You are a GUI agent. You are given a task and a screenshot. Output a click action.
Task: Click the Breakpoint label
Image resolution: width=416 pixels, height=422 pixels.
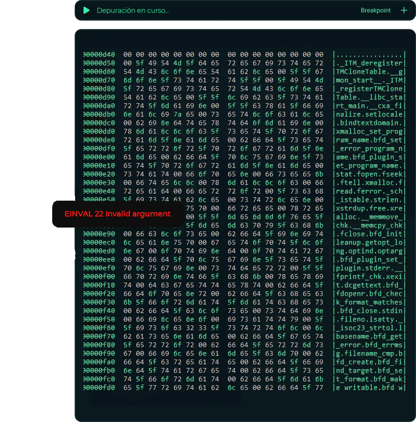coord(375,10)
